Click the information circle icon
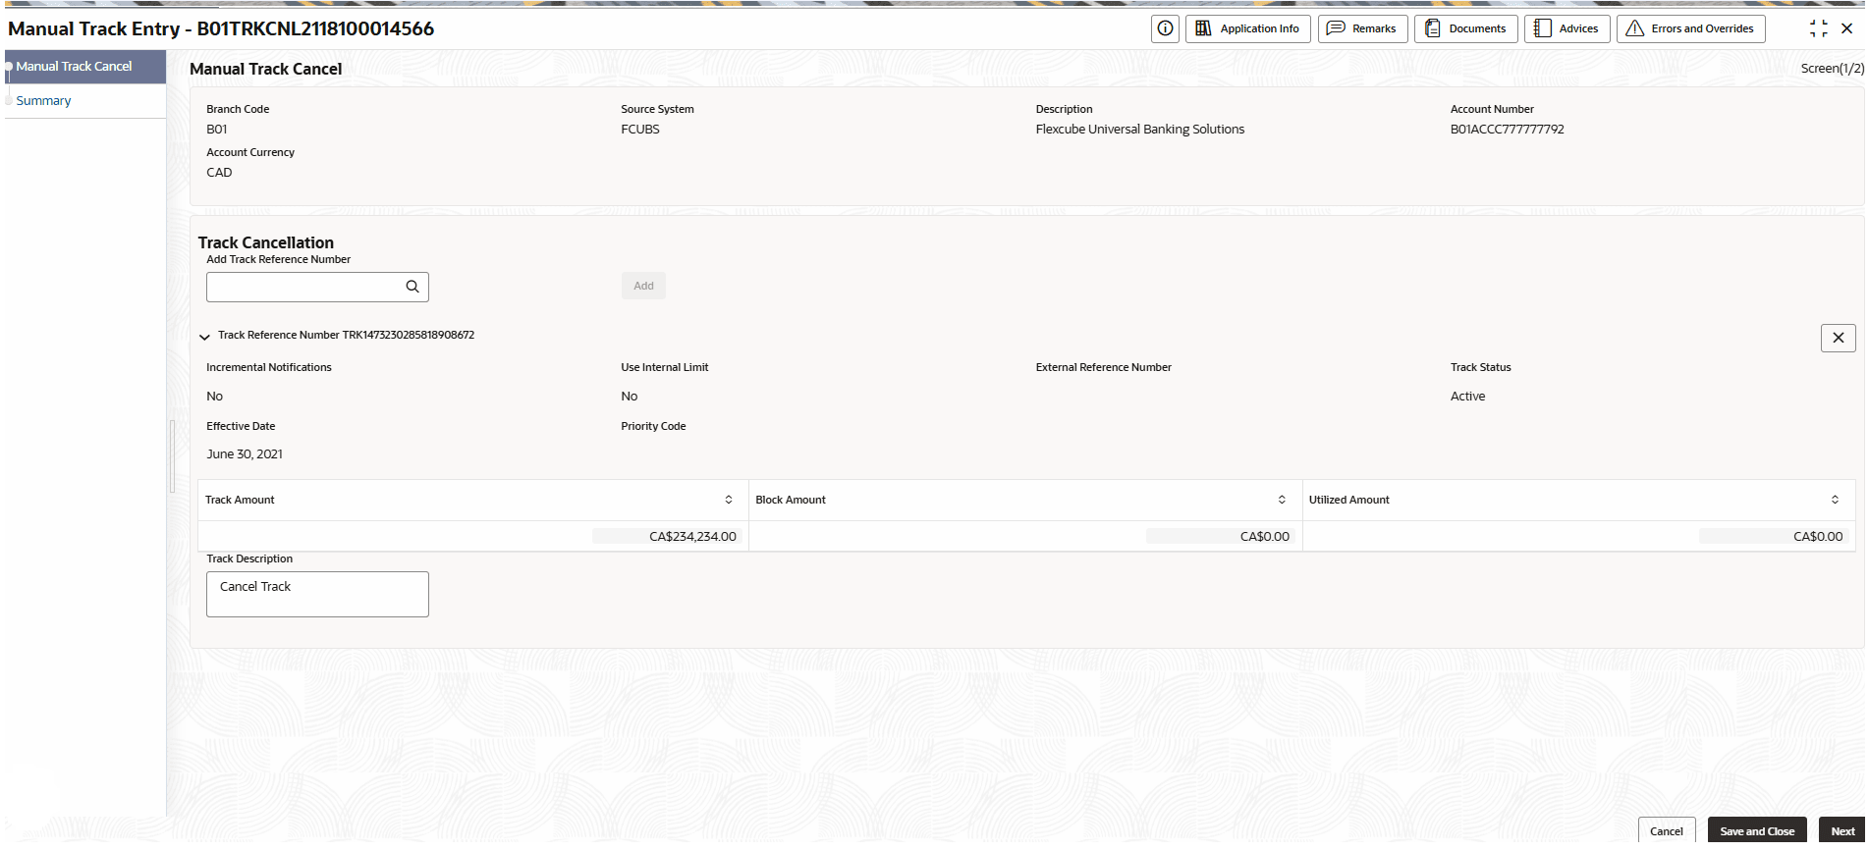This screenshot has width=1869, height=851. coord(1165,28)
